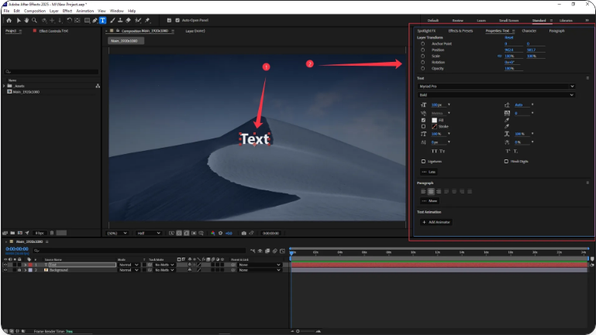
Task: Hide the Background layer with eye toggle
Action: (5, 270)
